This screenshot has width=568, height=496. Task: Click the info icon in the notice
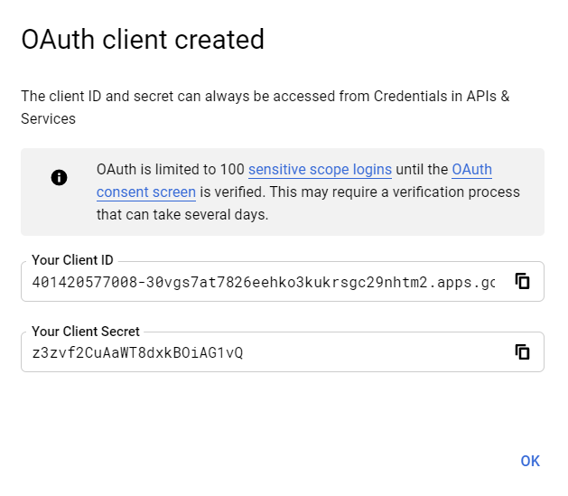pos(60,177)
